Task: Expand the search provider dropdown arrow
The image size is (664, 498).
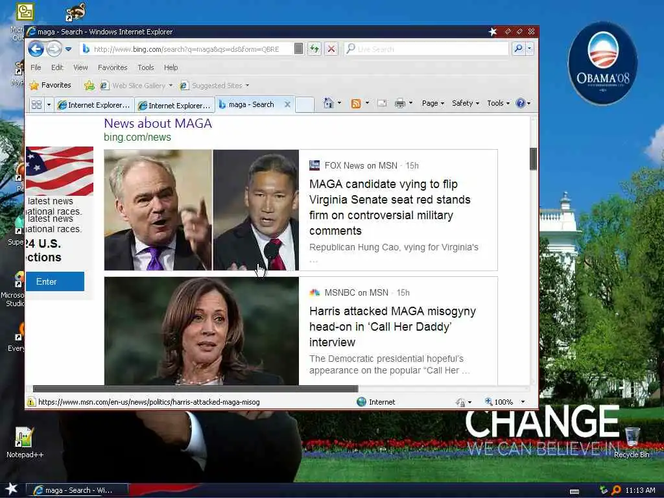Action: [x=529, y=49]
